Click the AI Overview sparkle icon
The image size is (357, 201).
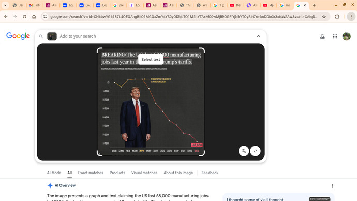(50, 185)
